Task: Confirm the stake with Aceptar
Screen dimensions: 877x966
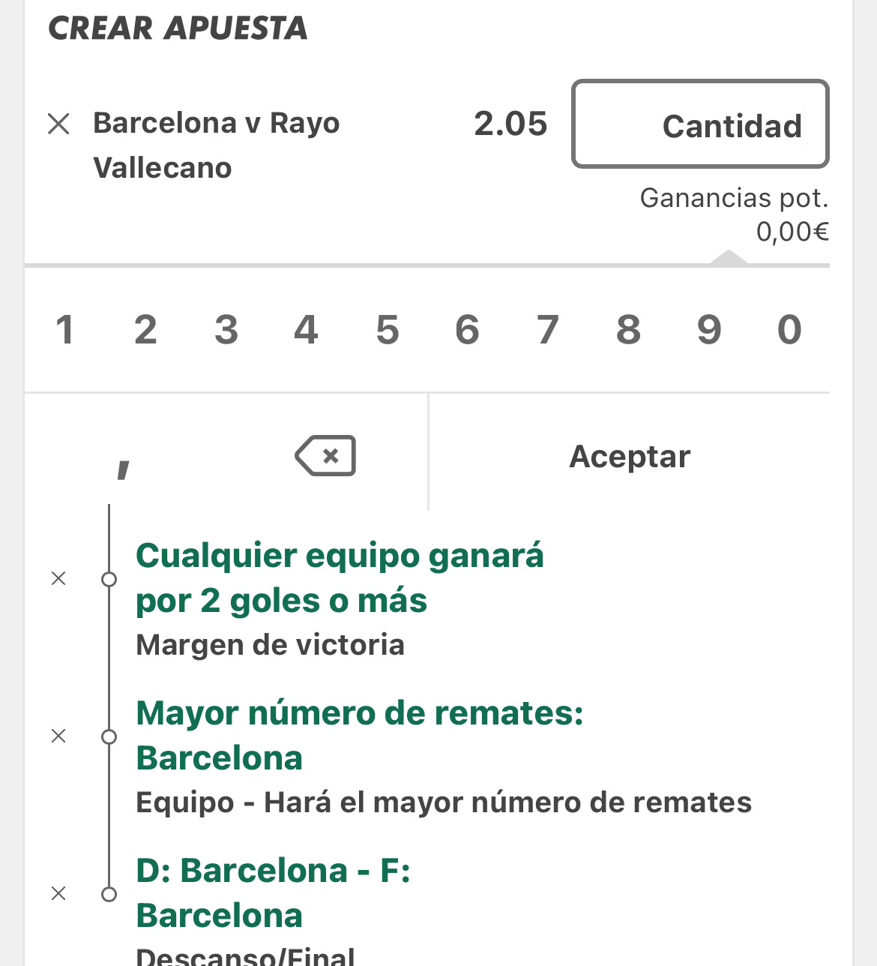Action: [x=630, y=456]
